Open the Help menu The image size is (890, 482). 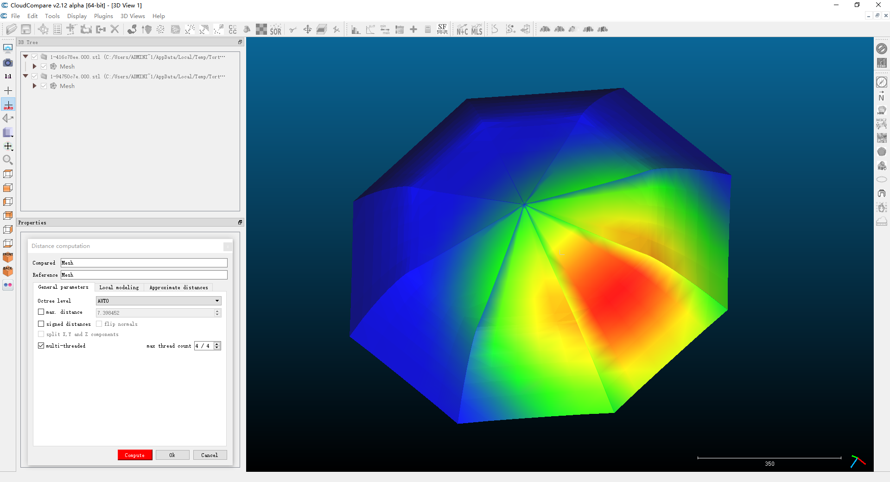pyautogui.click(x=159, y=16)
